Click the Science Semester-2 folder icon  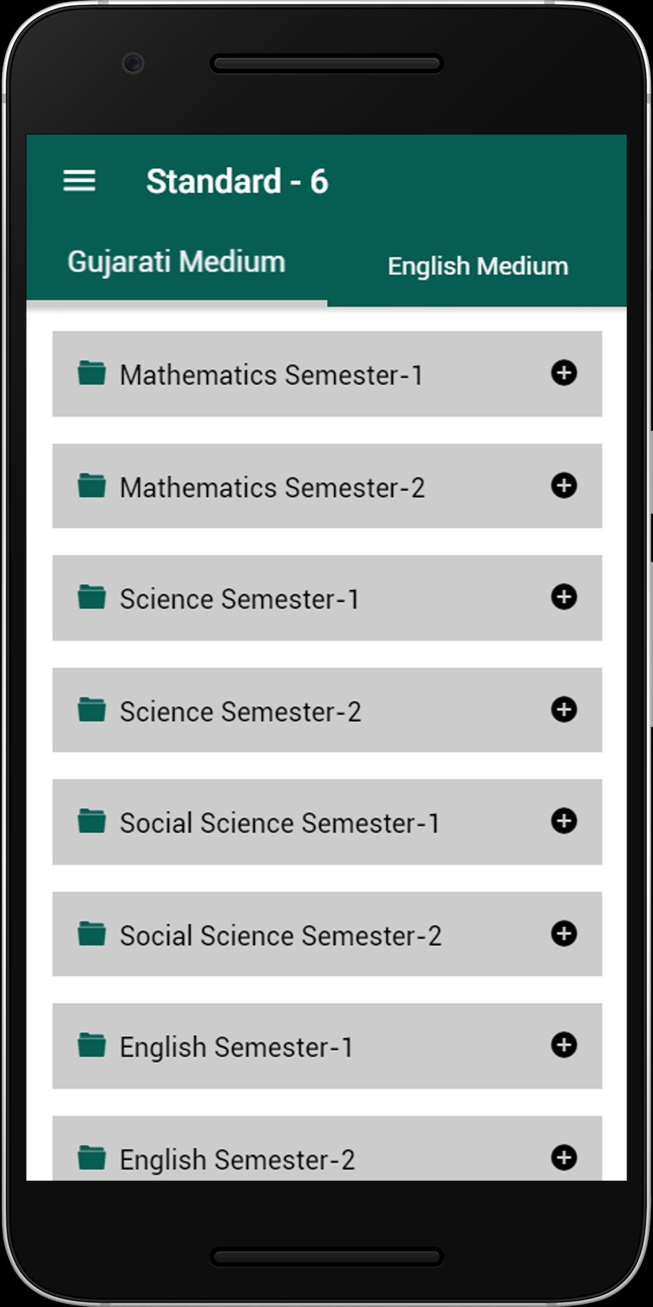(x=92, y=710)
